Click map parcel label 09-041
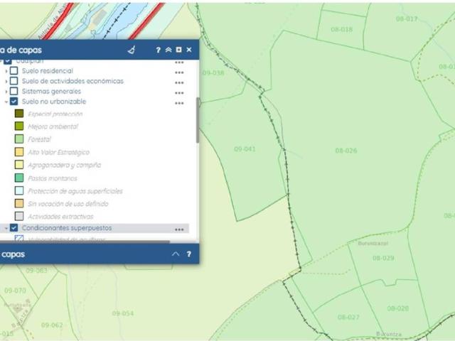The width and height of the screenshot is (455, 341). (245, 149)
